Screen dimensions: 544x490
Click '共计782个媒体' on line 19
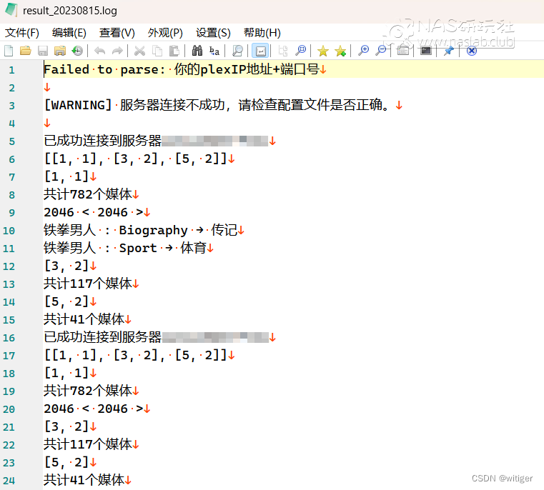pos(88,391)
